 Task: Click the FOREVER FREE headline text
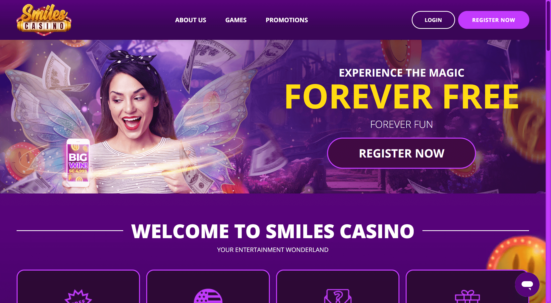(x=402, y=97)
